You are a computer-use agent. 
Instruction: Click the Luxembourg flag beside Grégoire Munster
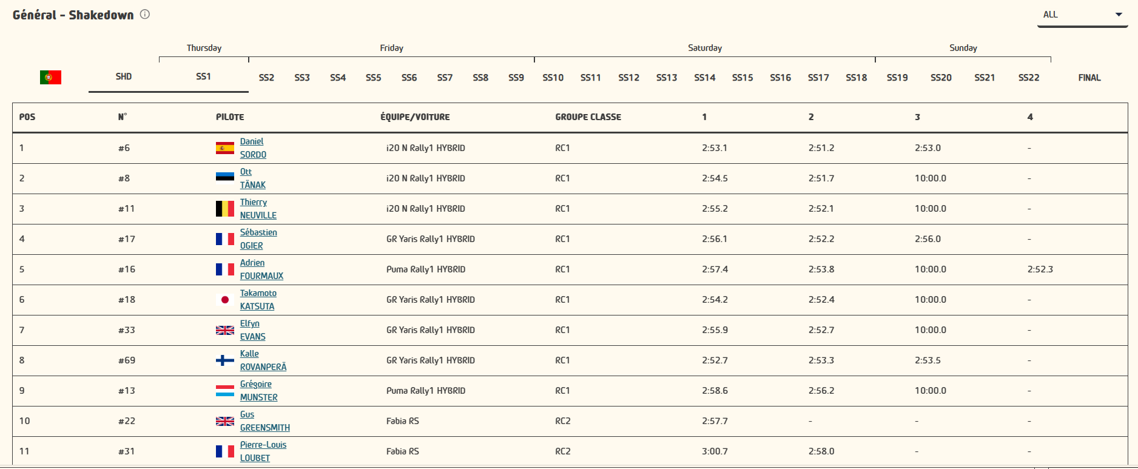pyautogui.click(x=224, y=391)
